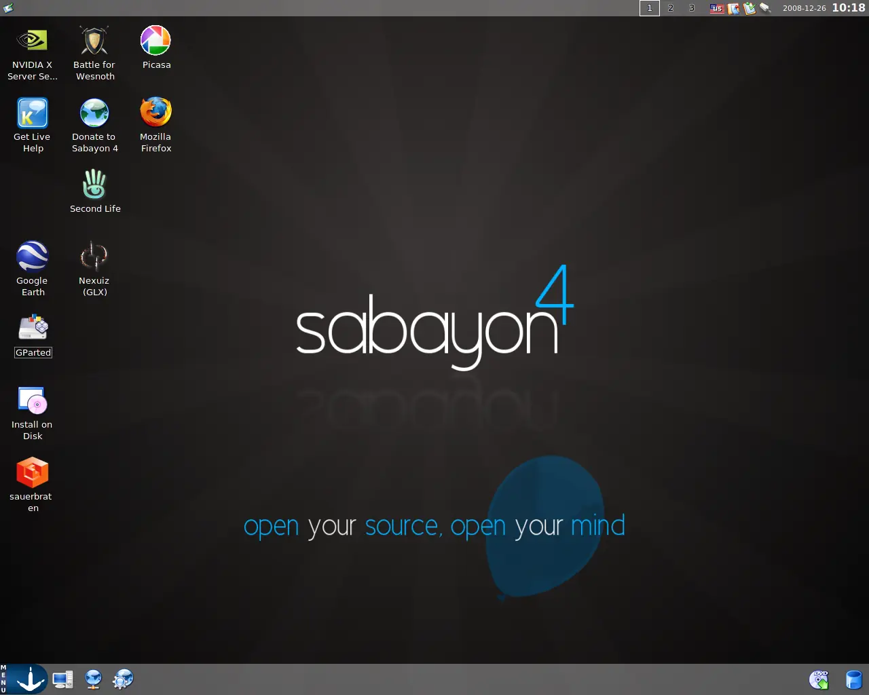Click the globe-with-gear icon in the bottom panel

[x=124, y=679]
